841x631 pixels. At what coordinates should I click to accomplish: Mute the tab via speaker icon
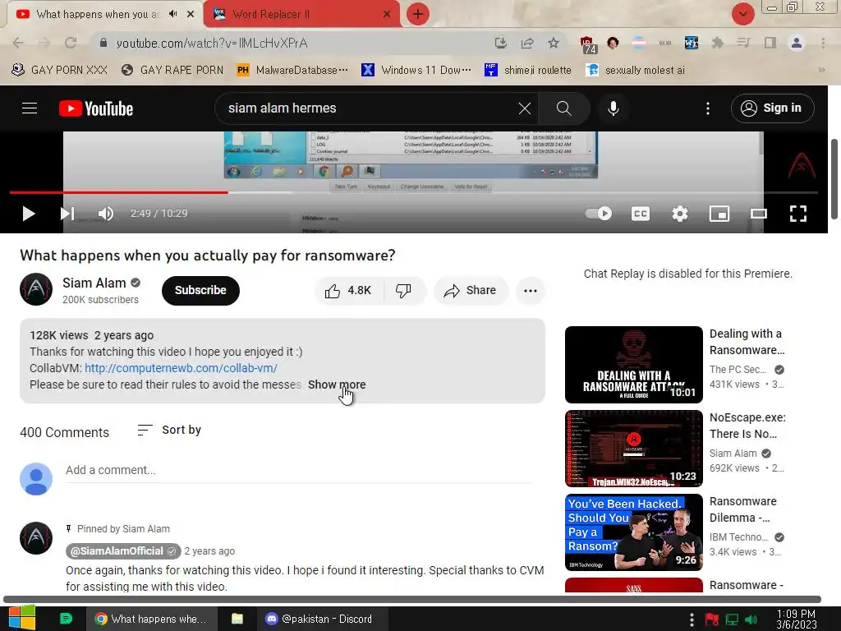coord(172,14)
